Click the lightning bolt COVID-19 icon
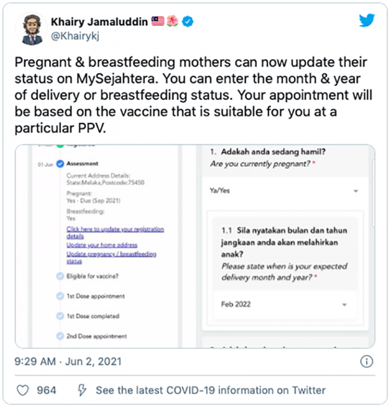Viewport: 391px width, 408px height. point(81,390)
